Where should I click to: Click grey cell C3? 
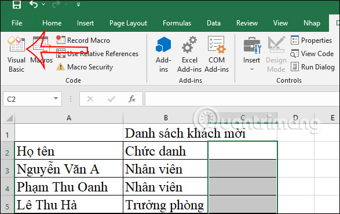[x=243, y=168]
